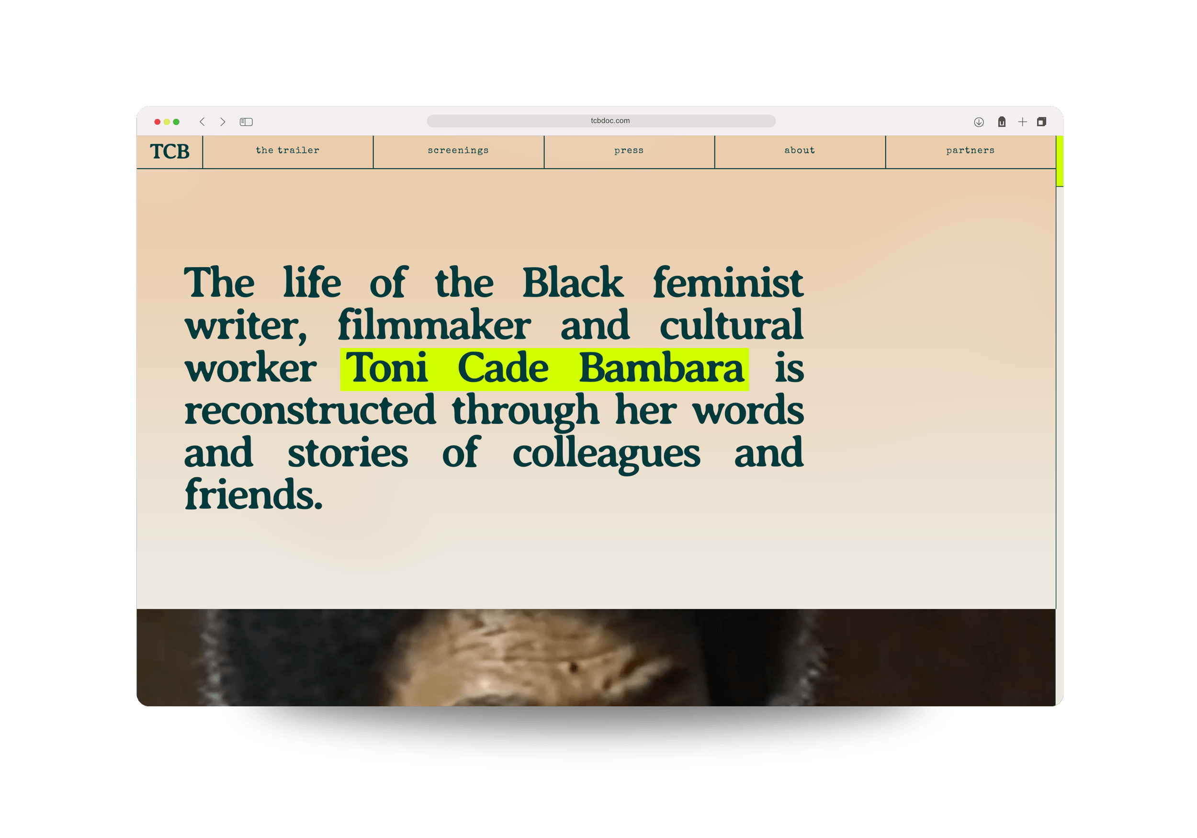The width and height of the screenshot is (1197, 838).
Task: Click the green fullscreen window dot
Action: tap(176, 122)
